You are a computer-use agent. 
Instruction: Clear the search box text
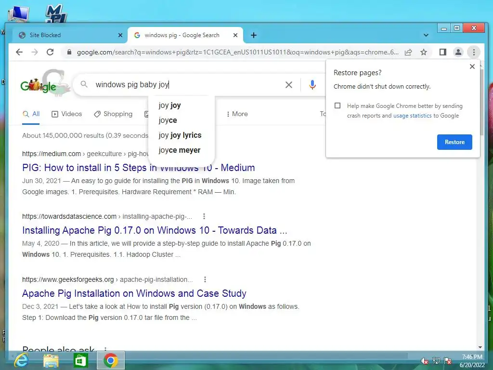289,85
